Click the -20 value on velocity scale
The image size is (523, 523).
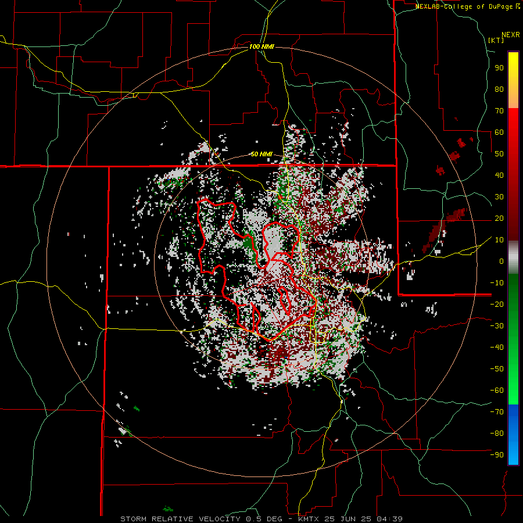[x=497, y=304]
